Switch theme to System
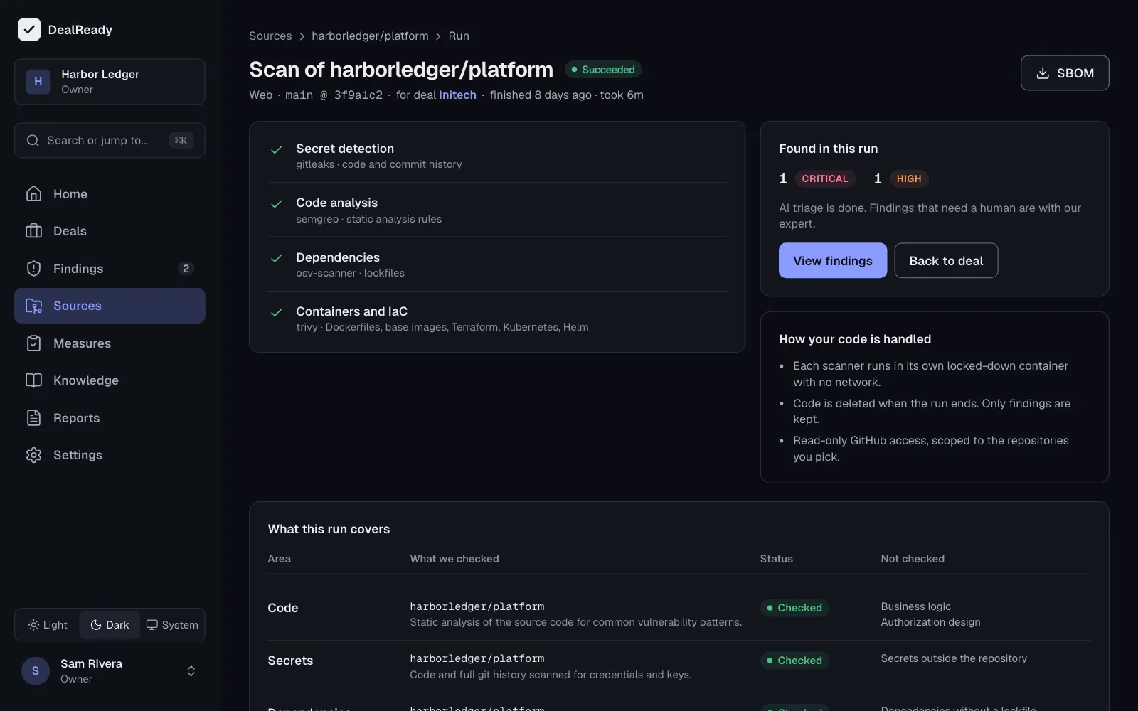This screenshot has height=711, width=1138. 172,625
